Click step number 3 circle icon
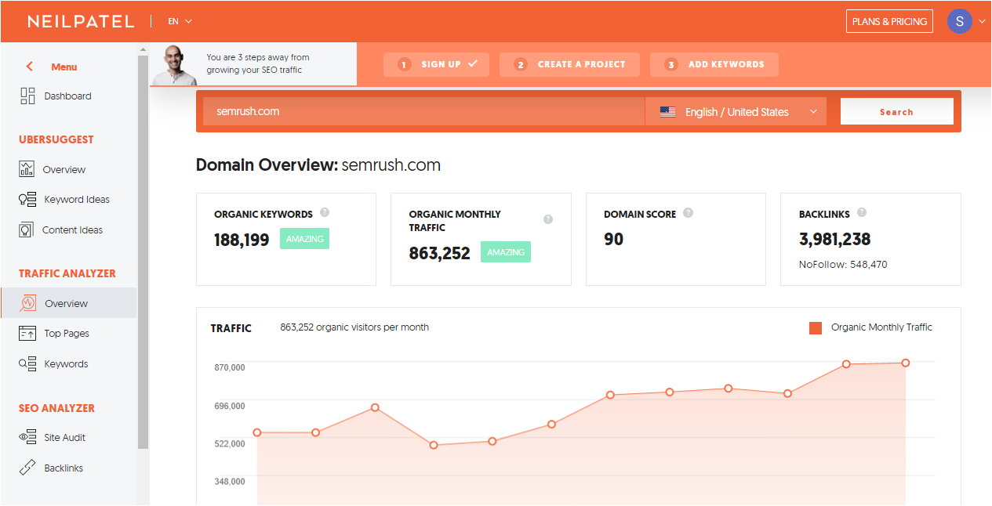Viewport: 992px width, 506px height. click(x=671, y=65)
